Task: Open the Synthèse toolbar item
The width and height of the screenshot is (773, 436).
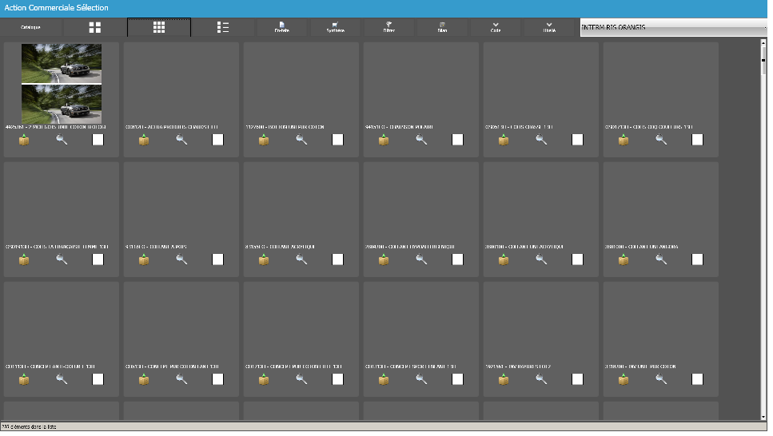Action: pos(335,27)
